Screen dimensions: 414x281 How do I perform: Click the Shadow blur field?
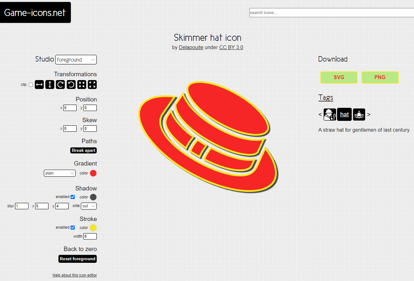tap(22, 206)
